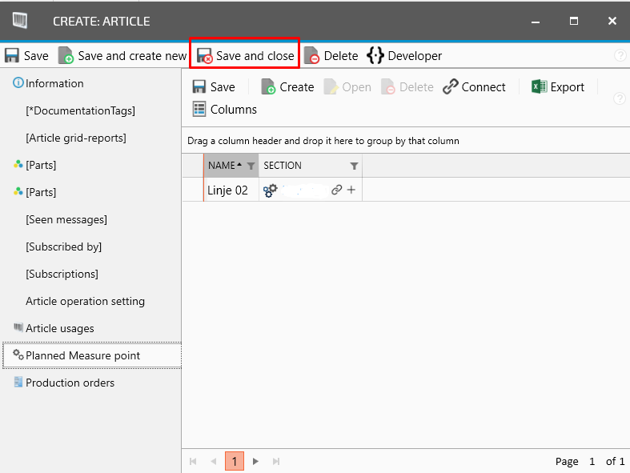Select Planned Measure point in sidebar

82,355
